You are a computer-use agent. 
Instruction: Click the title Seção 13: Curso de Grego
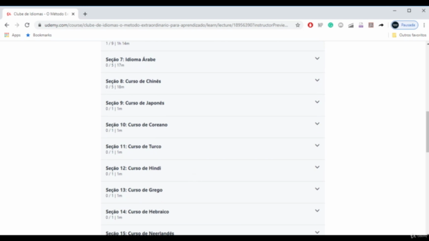pos(134,190)
